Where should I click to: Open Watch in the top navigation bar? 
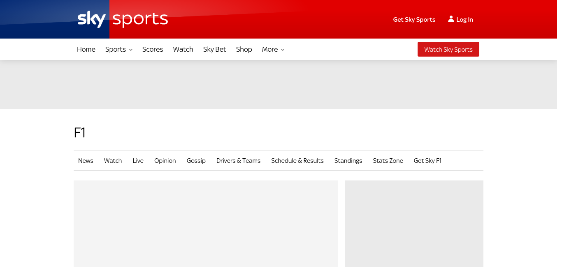click(x=183, y=49)
